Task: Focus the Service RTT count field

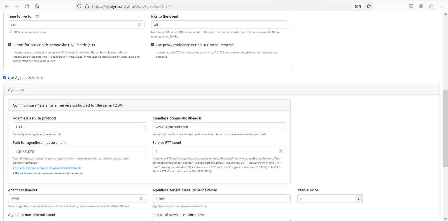Action: 219,151
